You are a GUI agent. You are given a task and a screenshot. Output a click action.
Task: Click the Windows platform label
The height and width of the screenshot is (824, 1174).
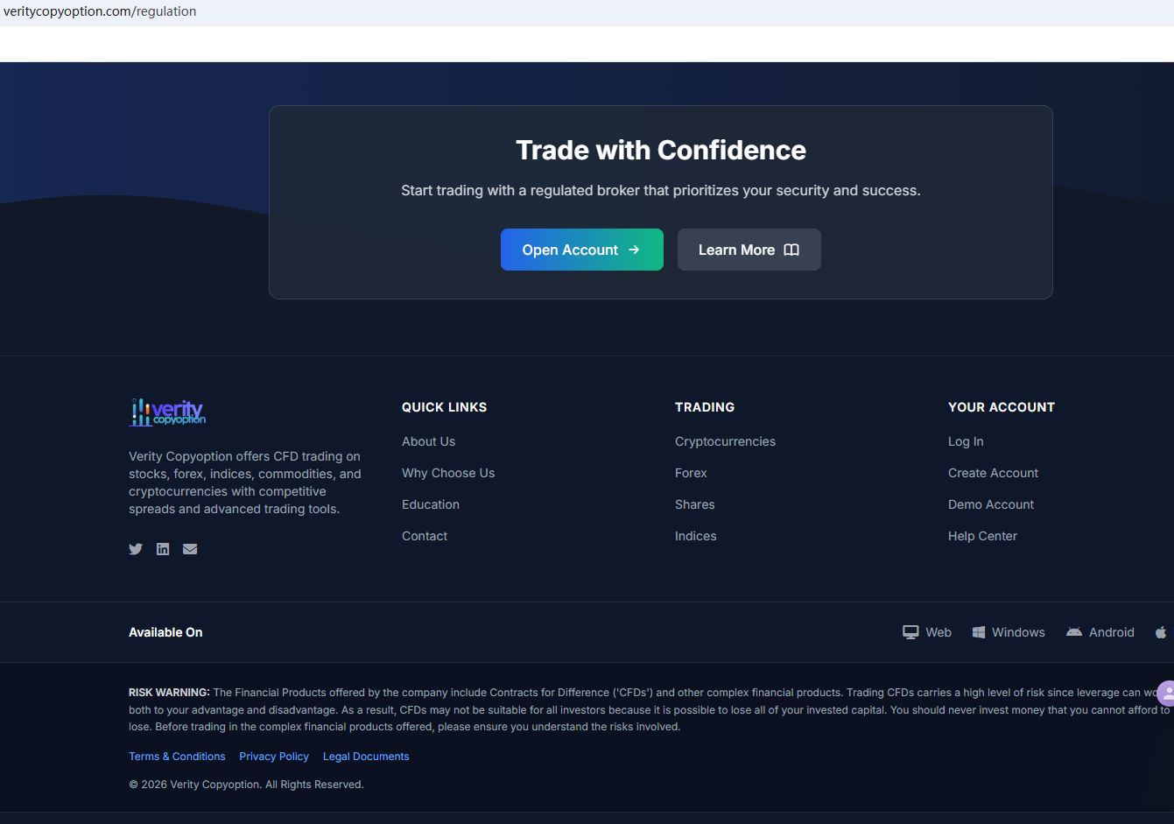pyautogui.click(x=1018, y=632)
